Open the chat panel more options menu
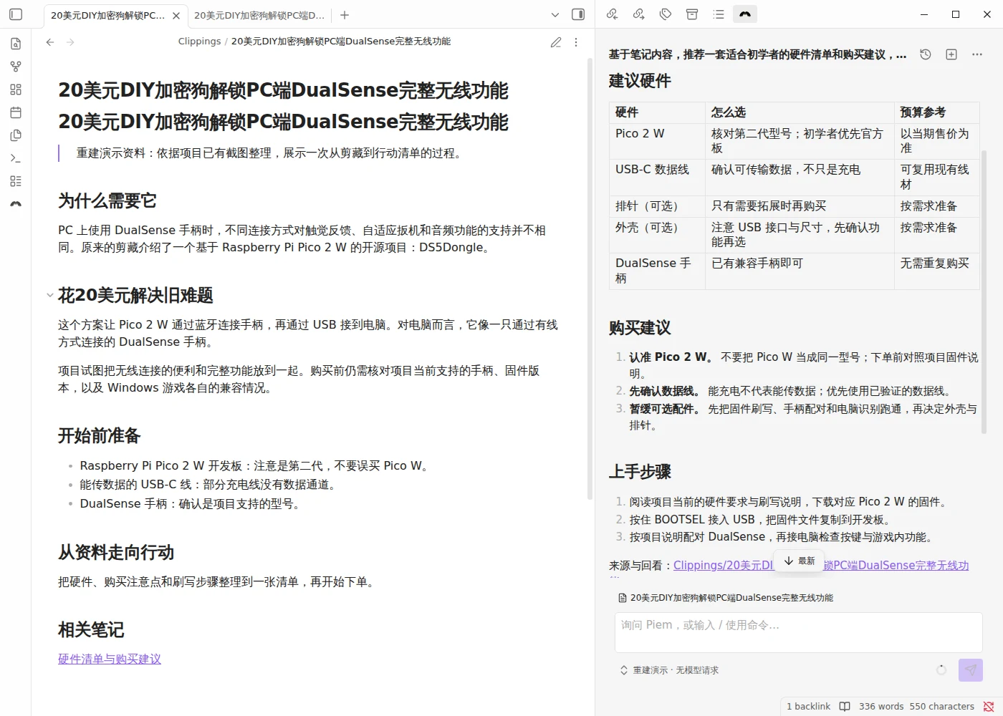Screen dimensions: 1003x716 pyautogui.click(x=977, y=54)
